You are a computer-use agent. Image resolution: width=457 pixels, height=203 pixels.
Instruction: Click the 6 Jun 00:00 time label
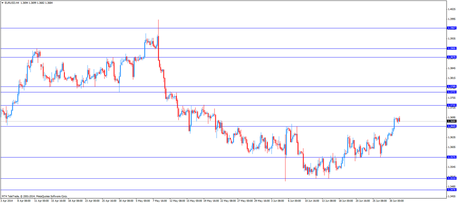click(295, 201)
